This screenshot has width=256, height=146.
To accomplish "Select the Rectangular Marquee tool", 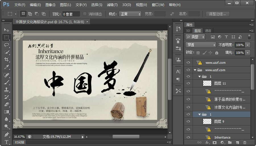I will click(7, 37).
